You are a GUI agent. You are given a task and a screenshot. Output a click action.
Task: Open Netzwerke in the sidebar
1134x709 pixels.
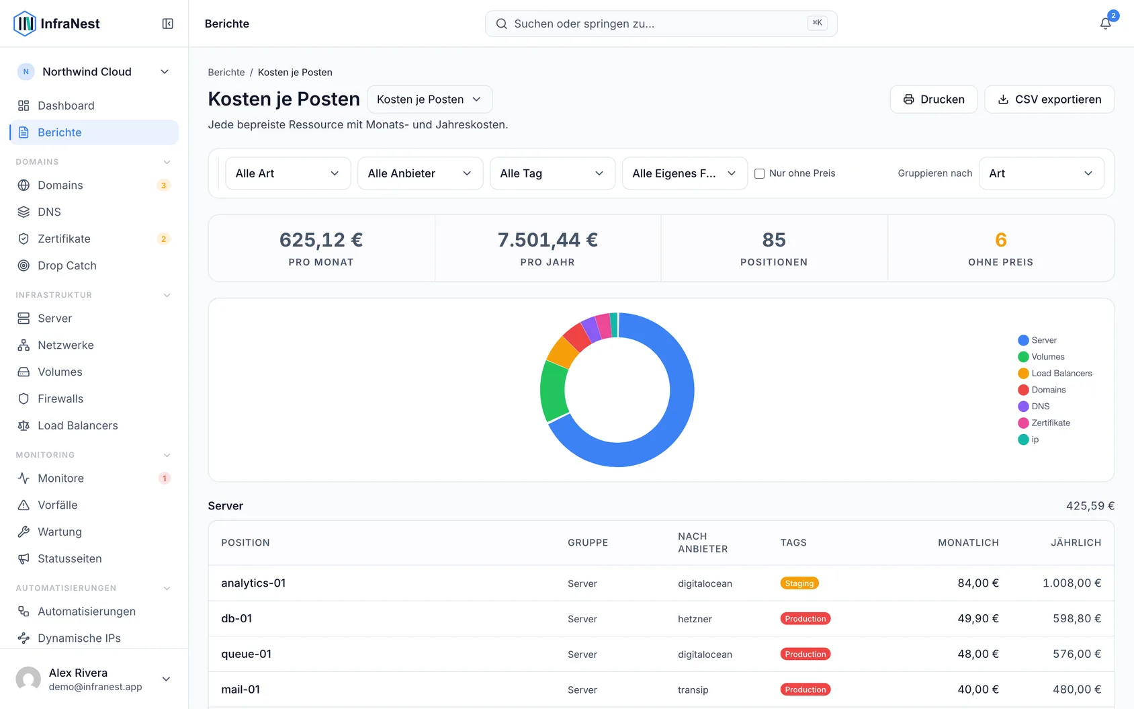pyautogui.click(x=94, y=345)
